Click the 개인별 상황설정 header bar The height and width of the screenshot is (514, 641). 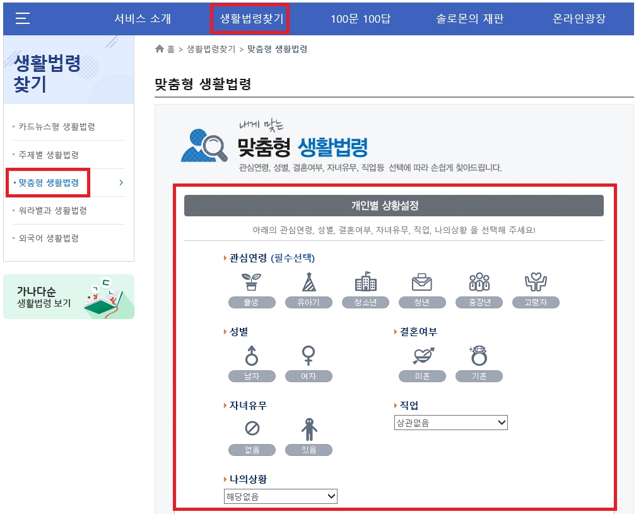394,206
